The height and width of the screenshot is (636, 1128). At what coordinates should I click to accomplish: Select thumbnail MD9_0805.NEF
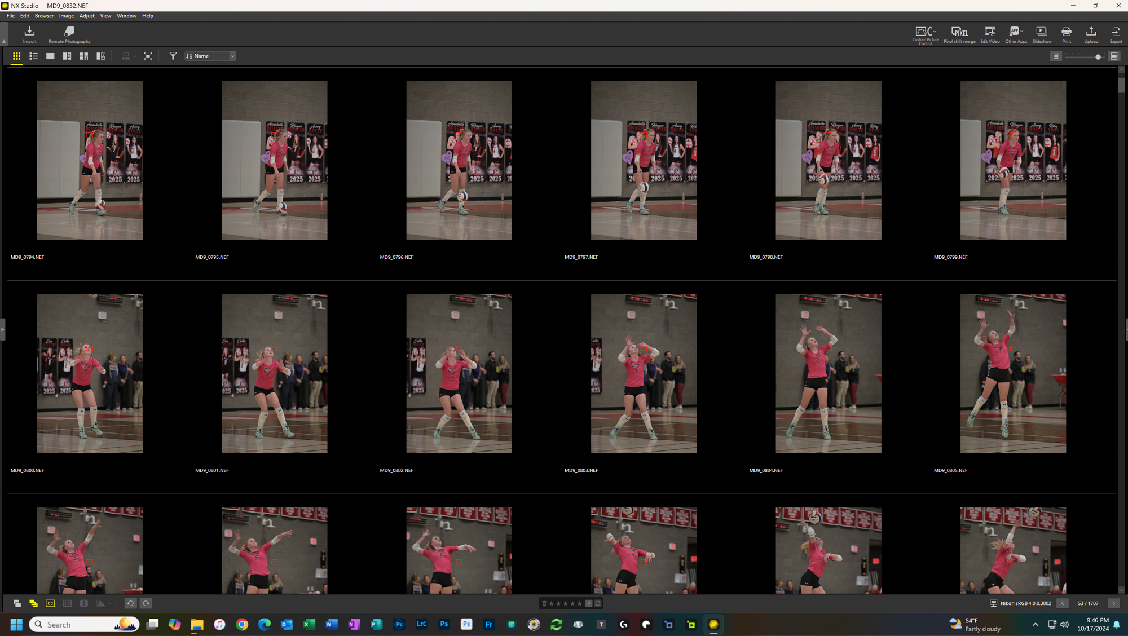point(1013,373)
